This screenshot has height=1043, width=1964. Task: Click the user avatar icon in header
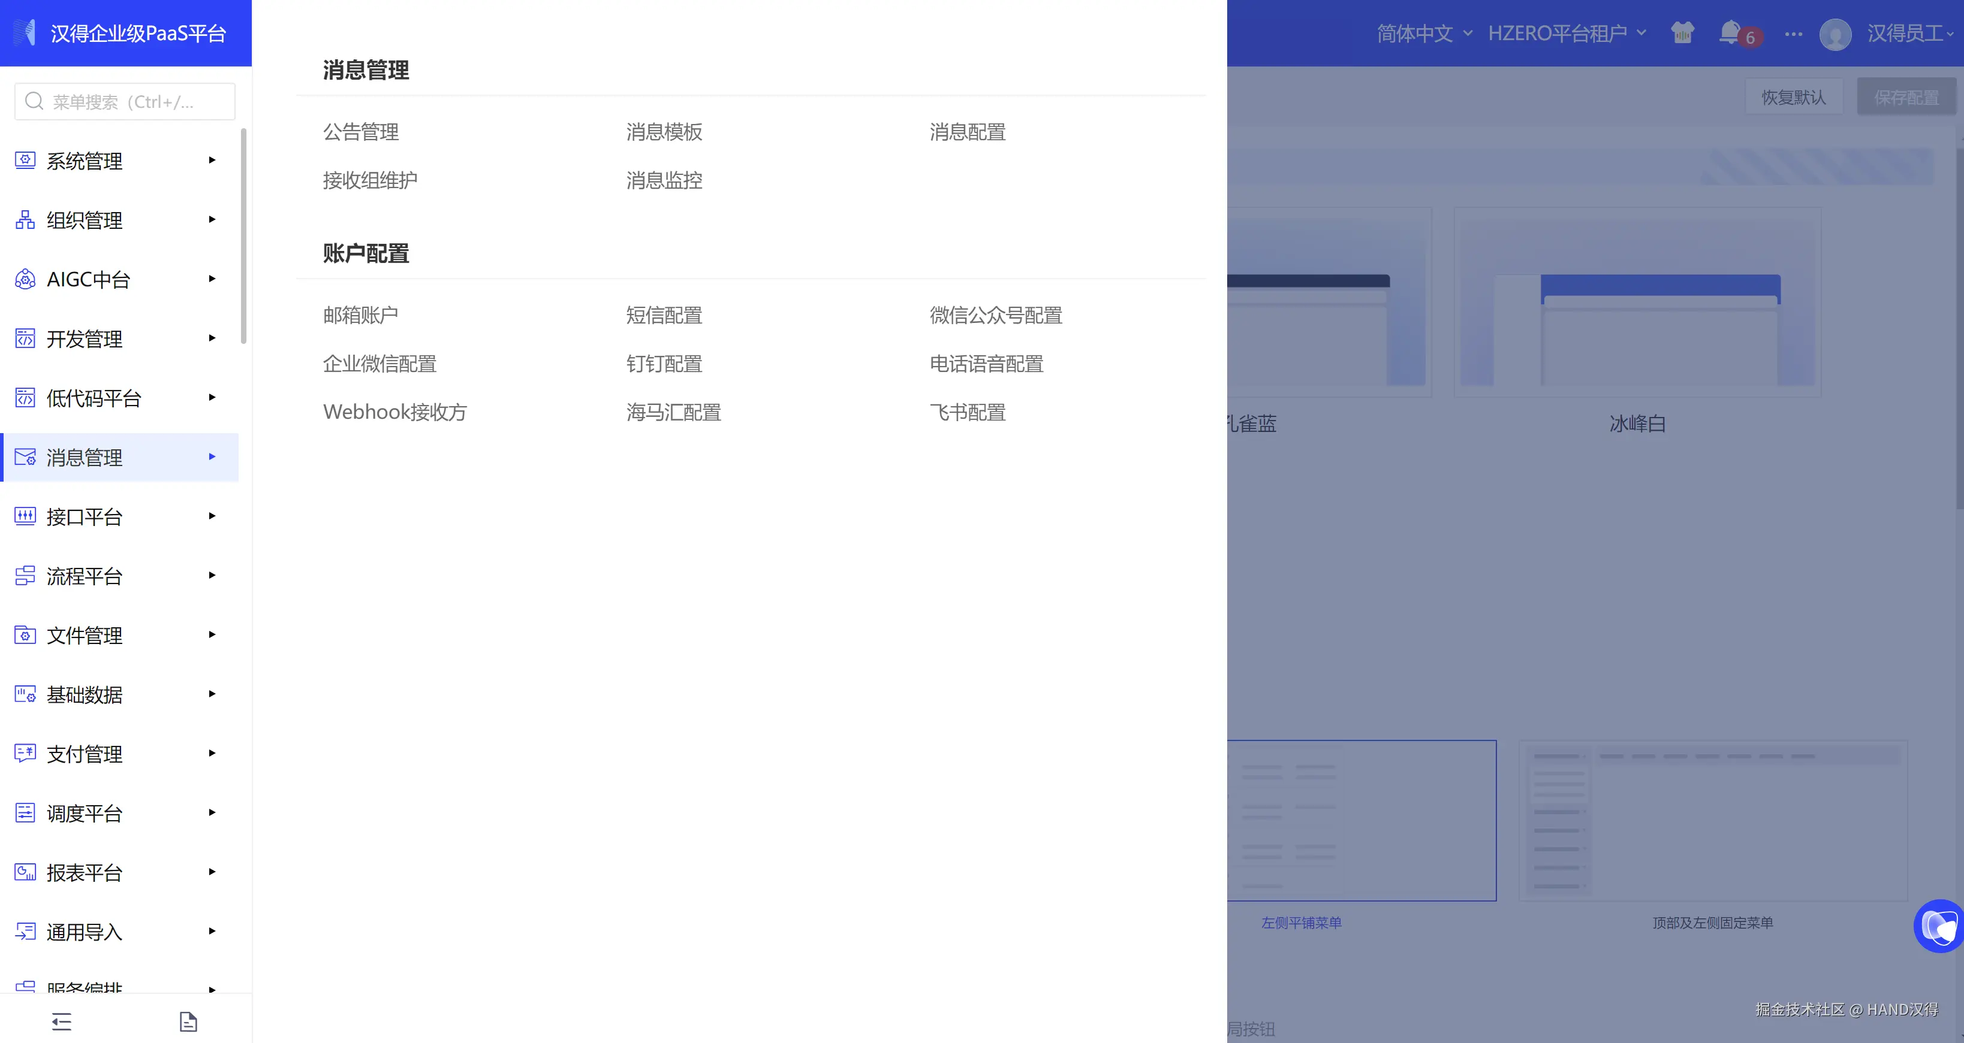point(1835,34)
